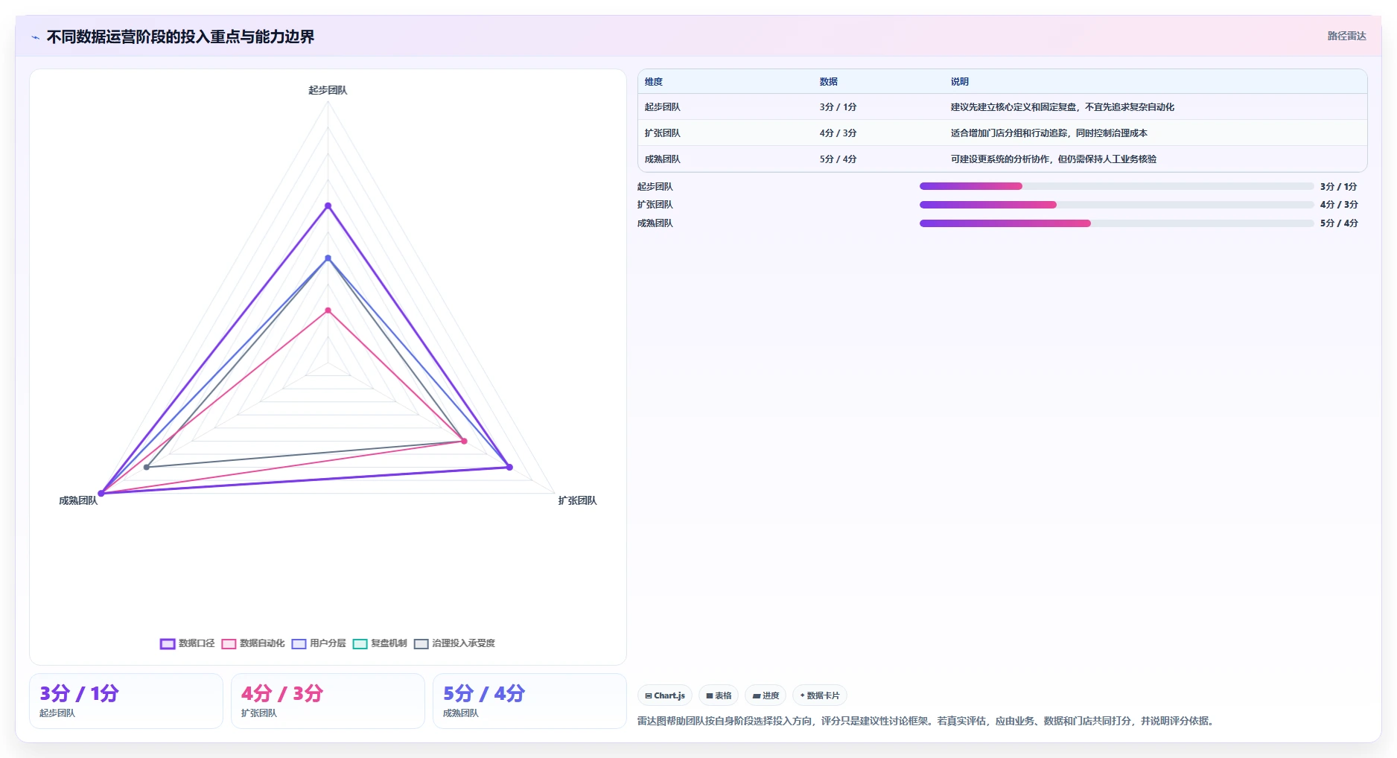Click the 5分 / 4分 value in the table
The height and width of the screenshot is (758, 1397).
838,159
